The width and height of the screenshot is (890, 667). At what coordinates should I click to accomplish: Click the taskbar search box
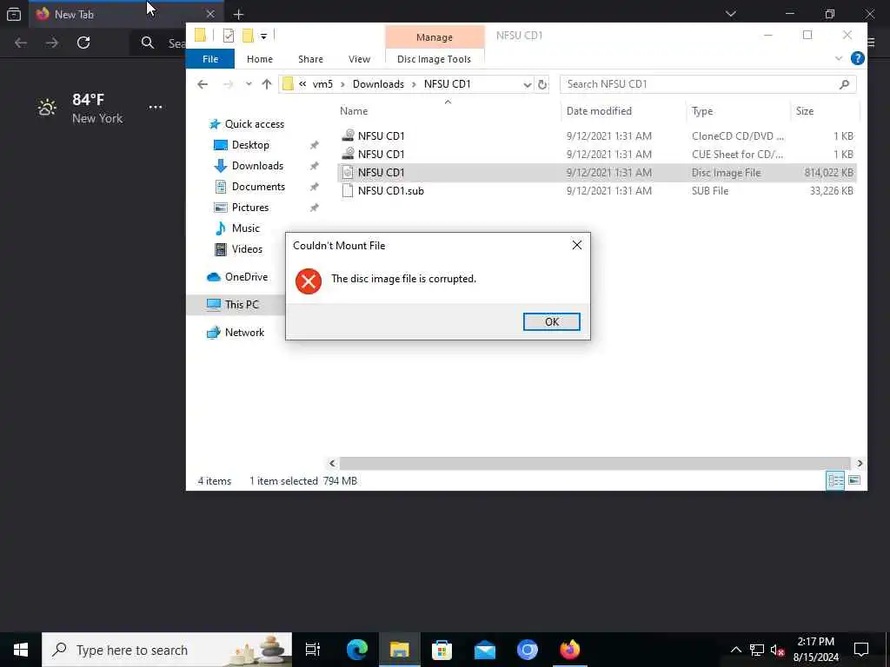point(167,650)
